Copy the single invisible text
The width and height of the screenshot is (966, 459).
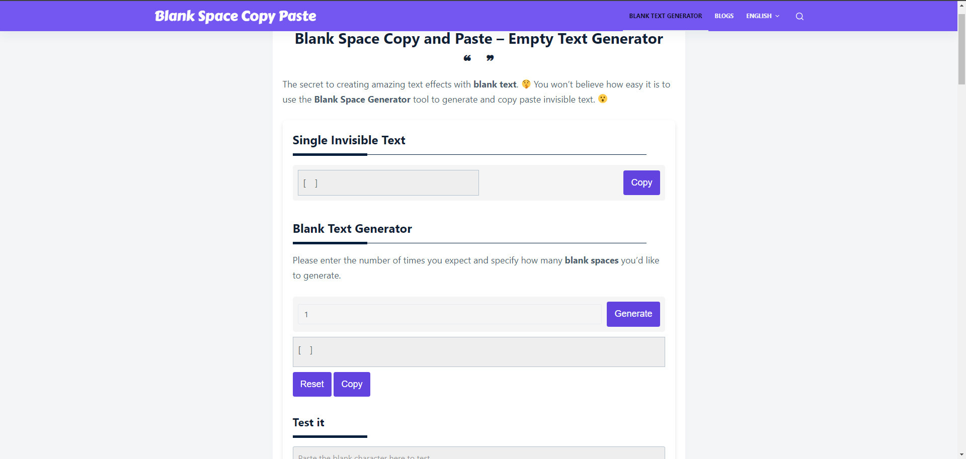[641, 182]
